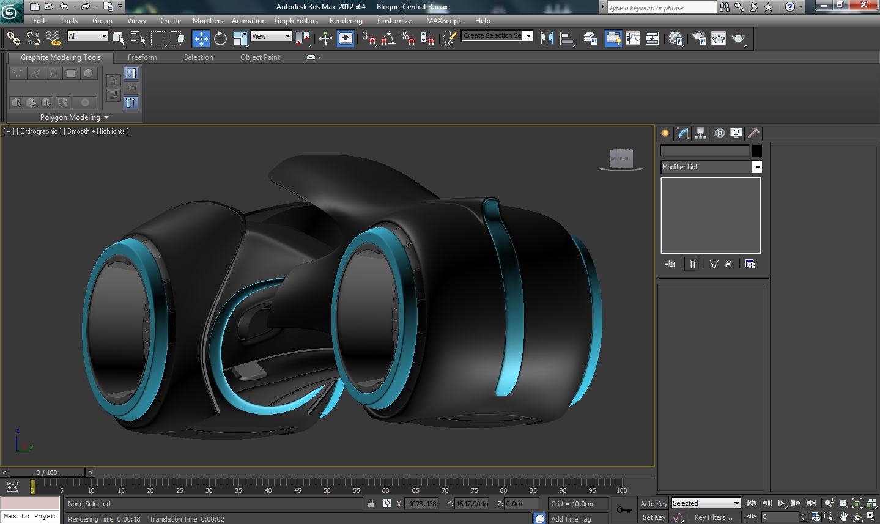880x524 pixels.
Task: Open the Utilities hammer panel
Action: click(x=753, y=133)
